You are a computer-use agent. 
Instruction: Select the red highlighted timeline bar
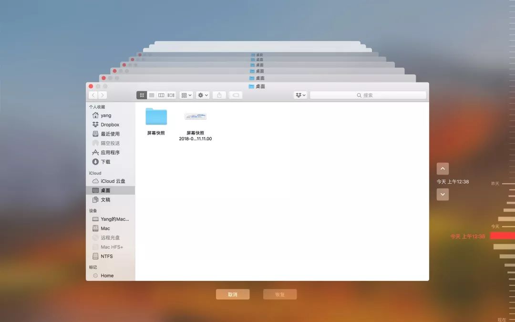coord(502,236)
